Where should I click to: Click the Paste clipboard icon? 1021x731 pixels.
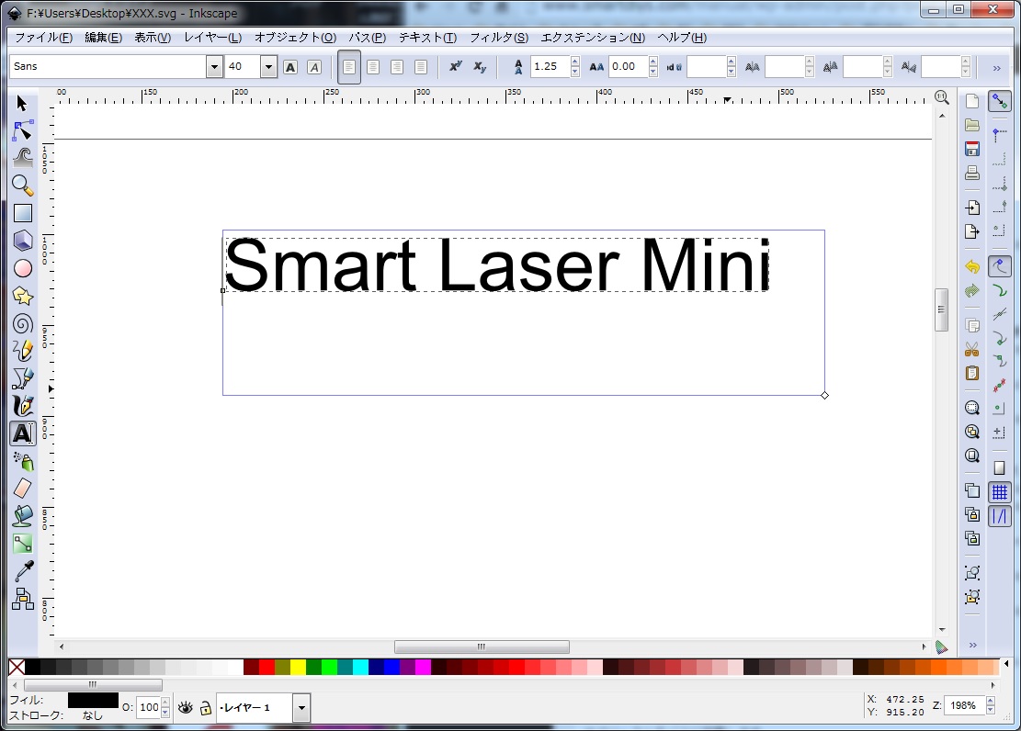(x=972, y=373)
